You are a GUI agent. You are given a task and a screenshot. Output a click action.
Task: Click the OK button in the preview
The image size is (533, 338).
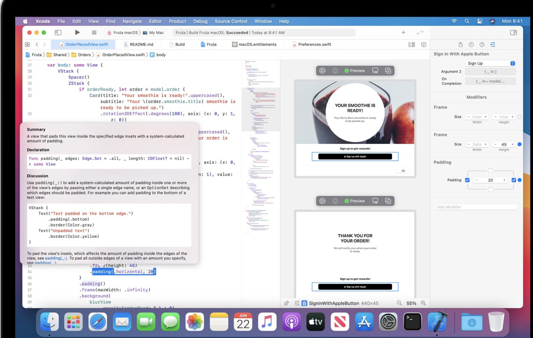(403, 171)
